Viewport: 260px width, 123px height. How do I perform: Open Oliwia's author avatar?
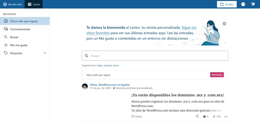click(85, 86)
